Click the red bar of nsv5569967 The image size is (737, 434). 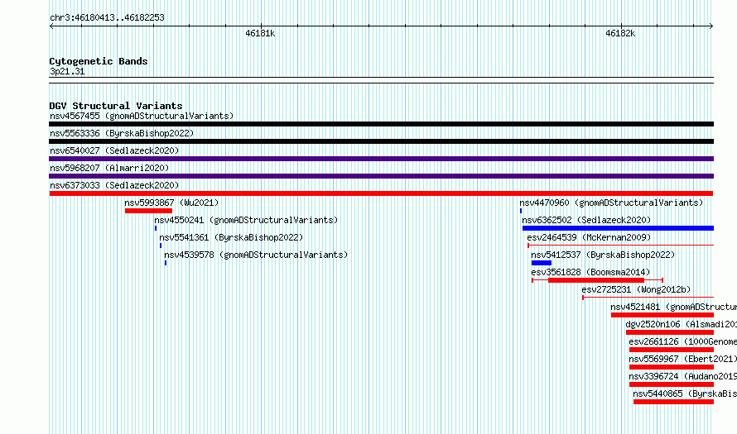(672, 367)
